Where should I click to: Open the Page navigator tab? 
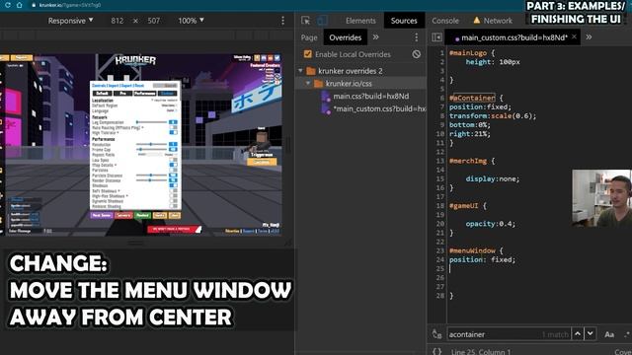tap(309, 37)
